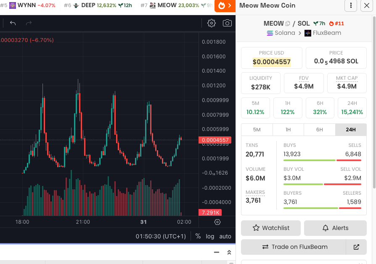376x264 pixels.
Task: Minimize the bottom panel with dash icon
Action: pos(217,252)
